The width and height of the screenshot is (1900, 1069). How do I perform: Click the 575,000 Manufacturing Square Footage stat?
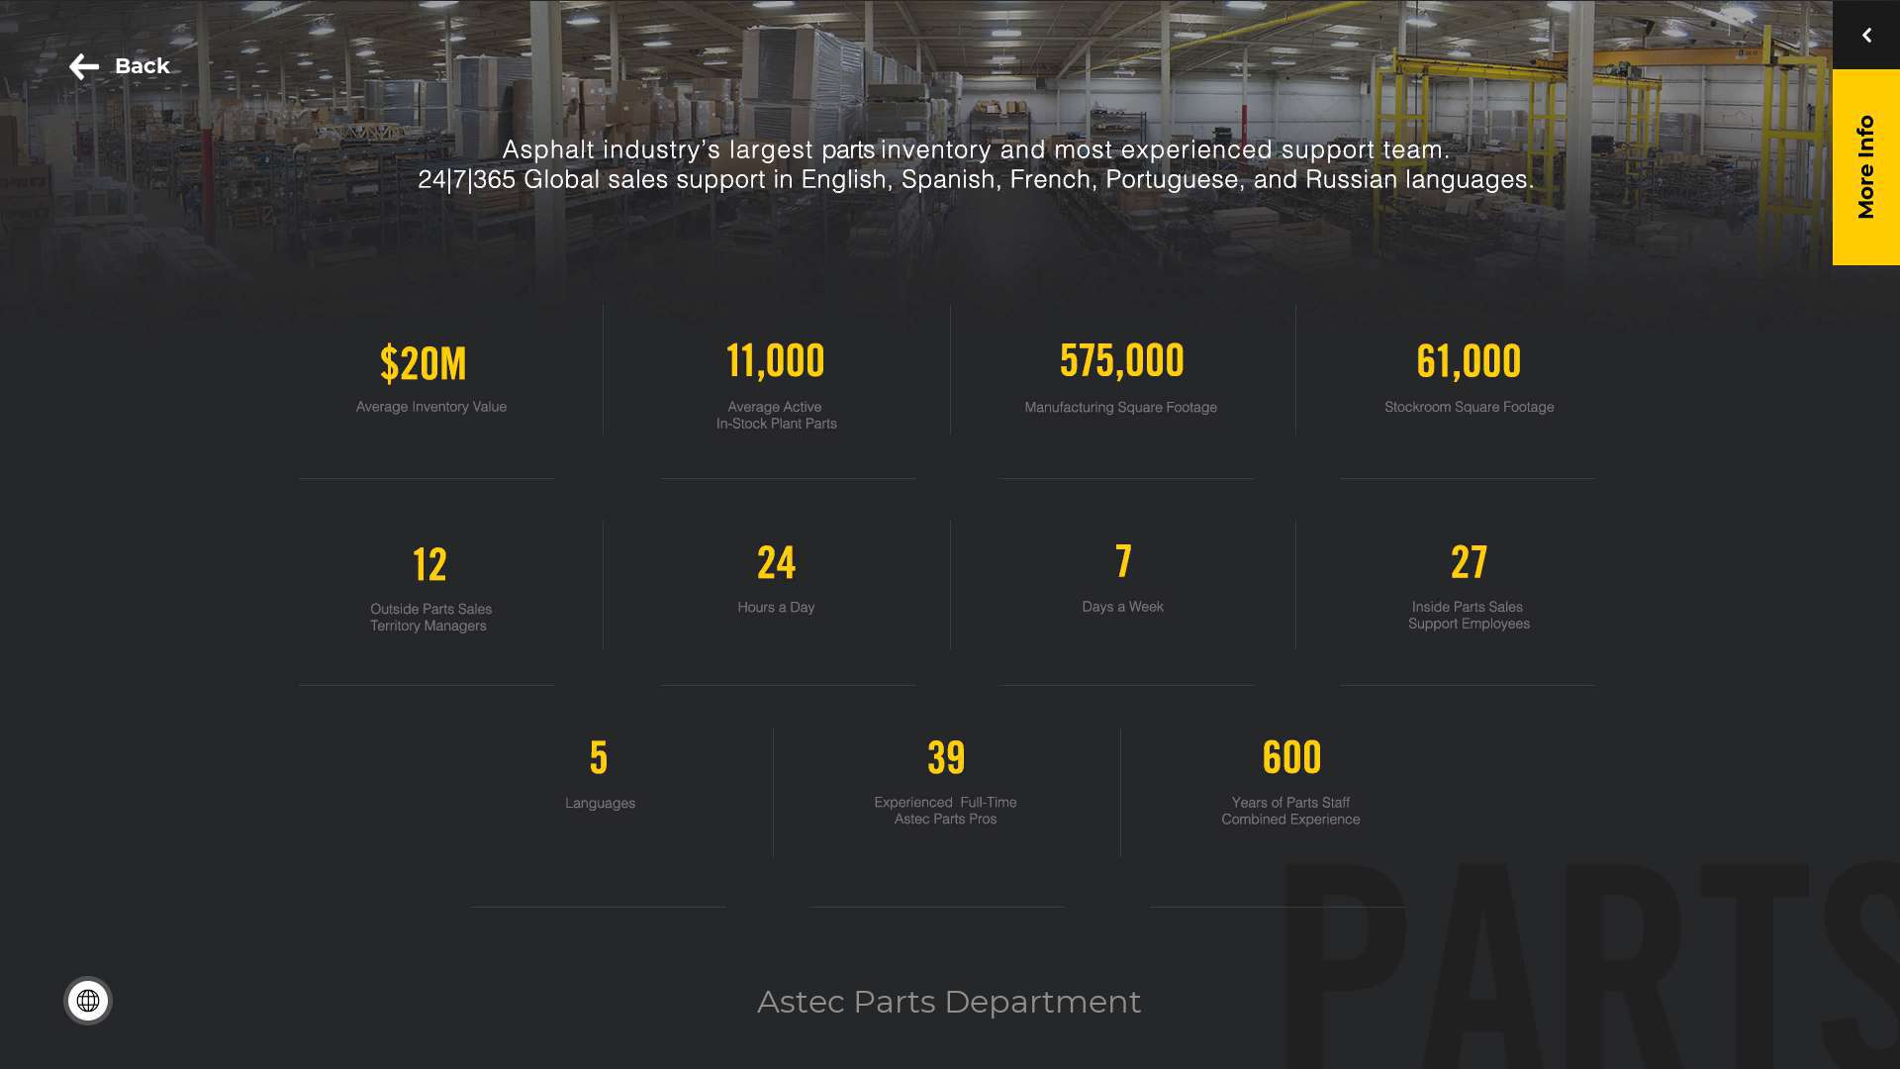1121,381
